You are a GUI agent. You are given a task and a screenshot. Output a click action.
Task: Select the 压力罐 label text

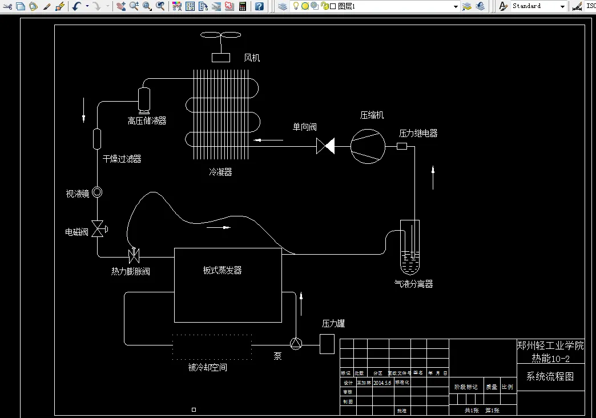click(333, 324)
